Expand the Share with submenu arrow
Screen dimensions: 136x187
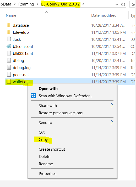[x=112, y=105]
